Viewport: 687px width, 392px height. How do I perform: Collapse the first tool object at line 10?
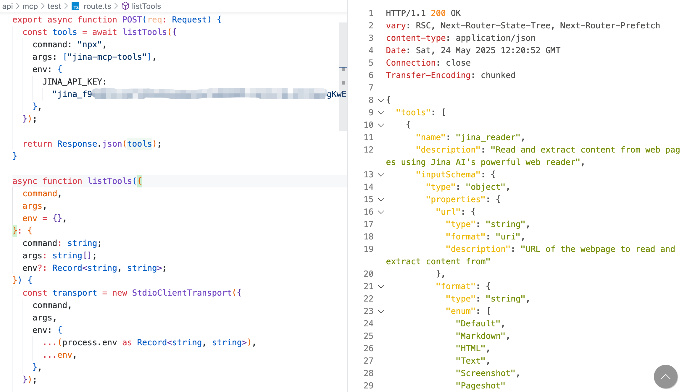click(381, 125)
